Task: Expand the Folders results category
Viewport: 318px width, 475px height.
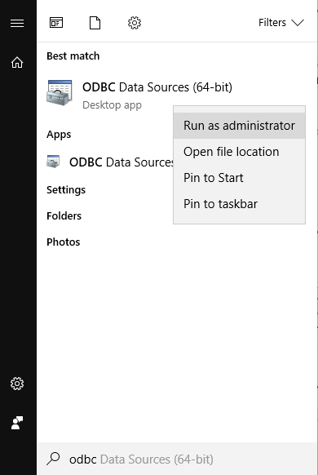Action: tap(64, 216)
